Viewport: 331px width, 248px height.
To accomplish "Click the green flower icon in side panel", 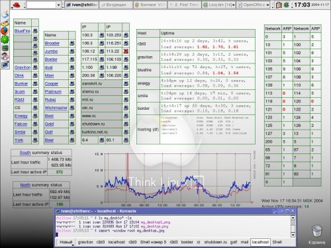I will click(x=5, y=40).
